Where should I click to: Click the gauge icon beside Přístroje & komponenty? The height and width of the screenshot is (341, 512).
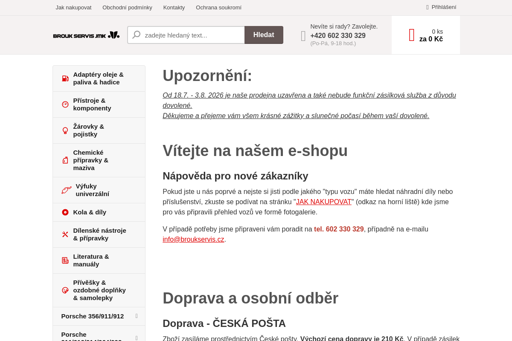[x=65, y=104]
